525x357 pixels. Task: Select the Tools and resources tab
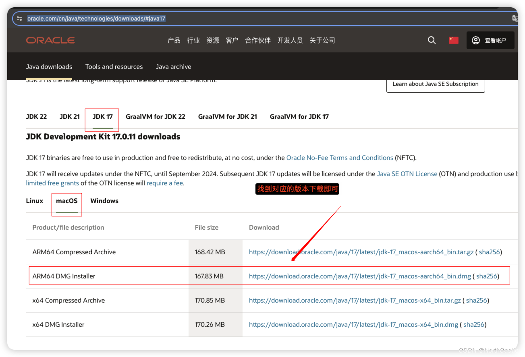114,66
